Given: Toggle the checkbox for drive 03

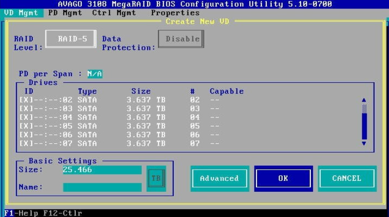Looking at the screenshot, I should click(25, 108).
